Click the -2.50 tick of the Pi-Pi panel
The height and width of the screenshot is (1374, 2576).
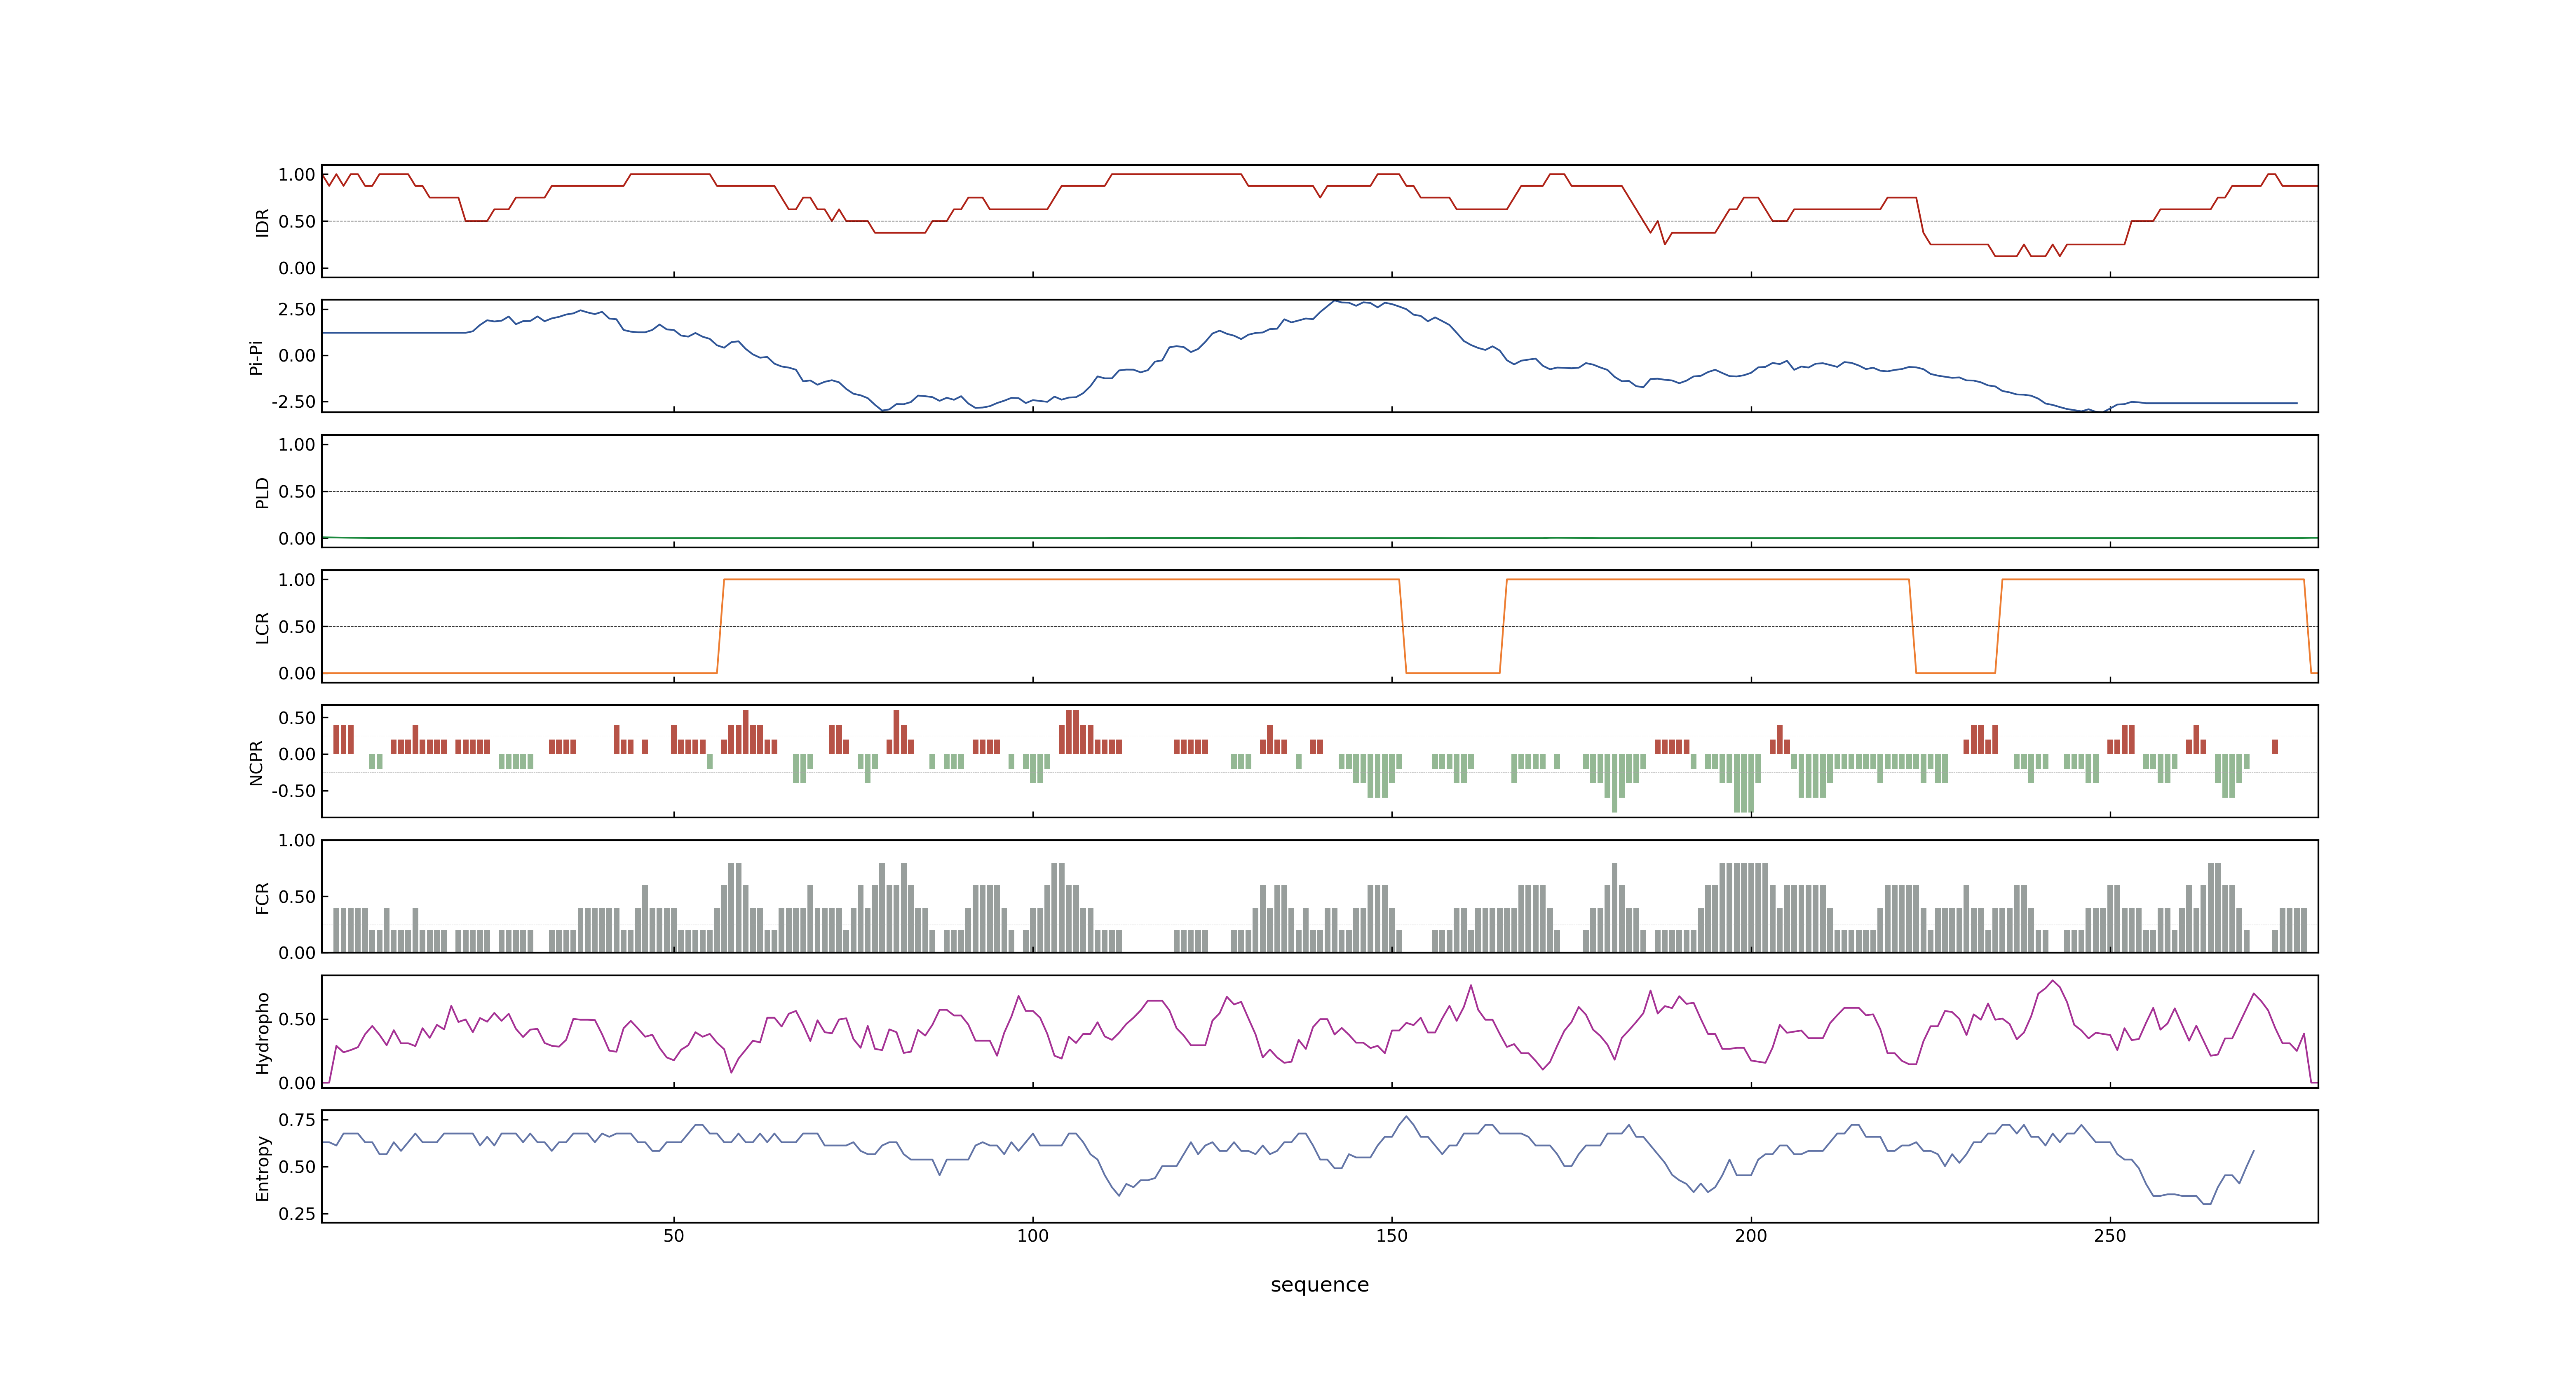pos(293,402)
